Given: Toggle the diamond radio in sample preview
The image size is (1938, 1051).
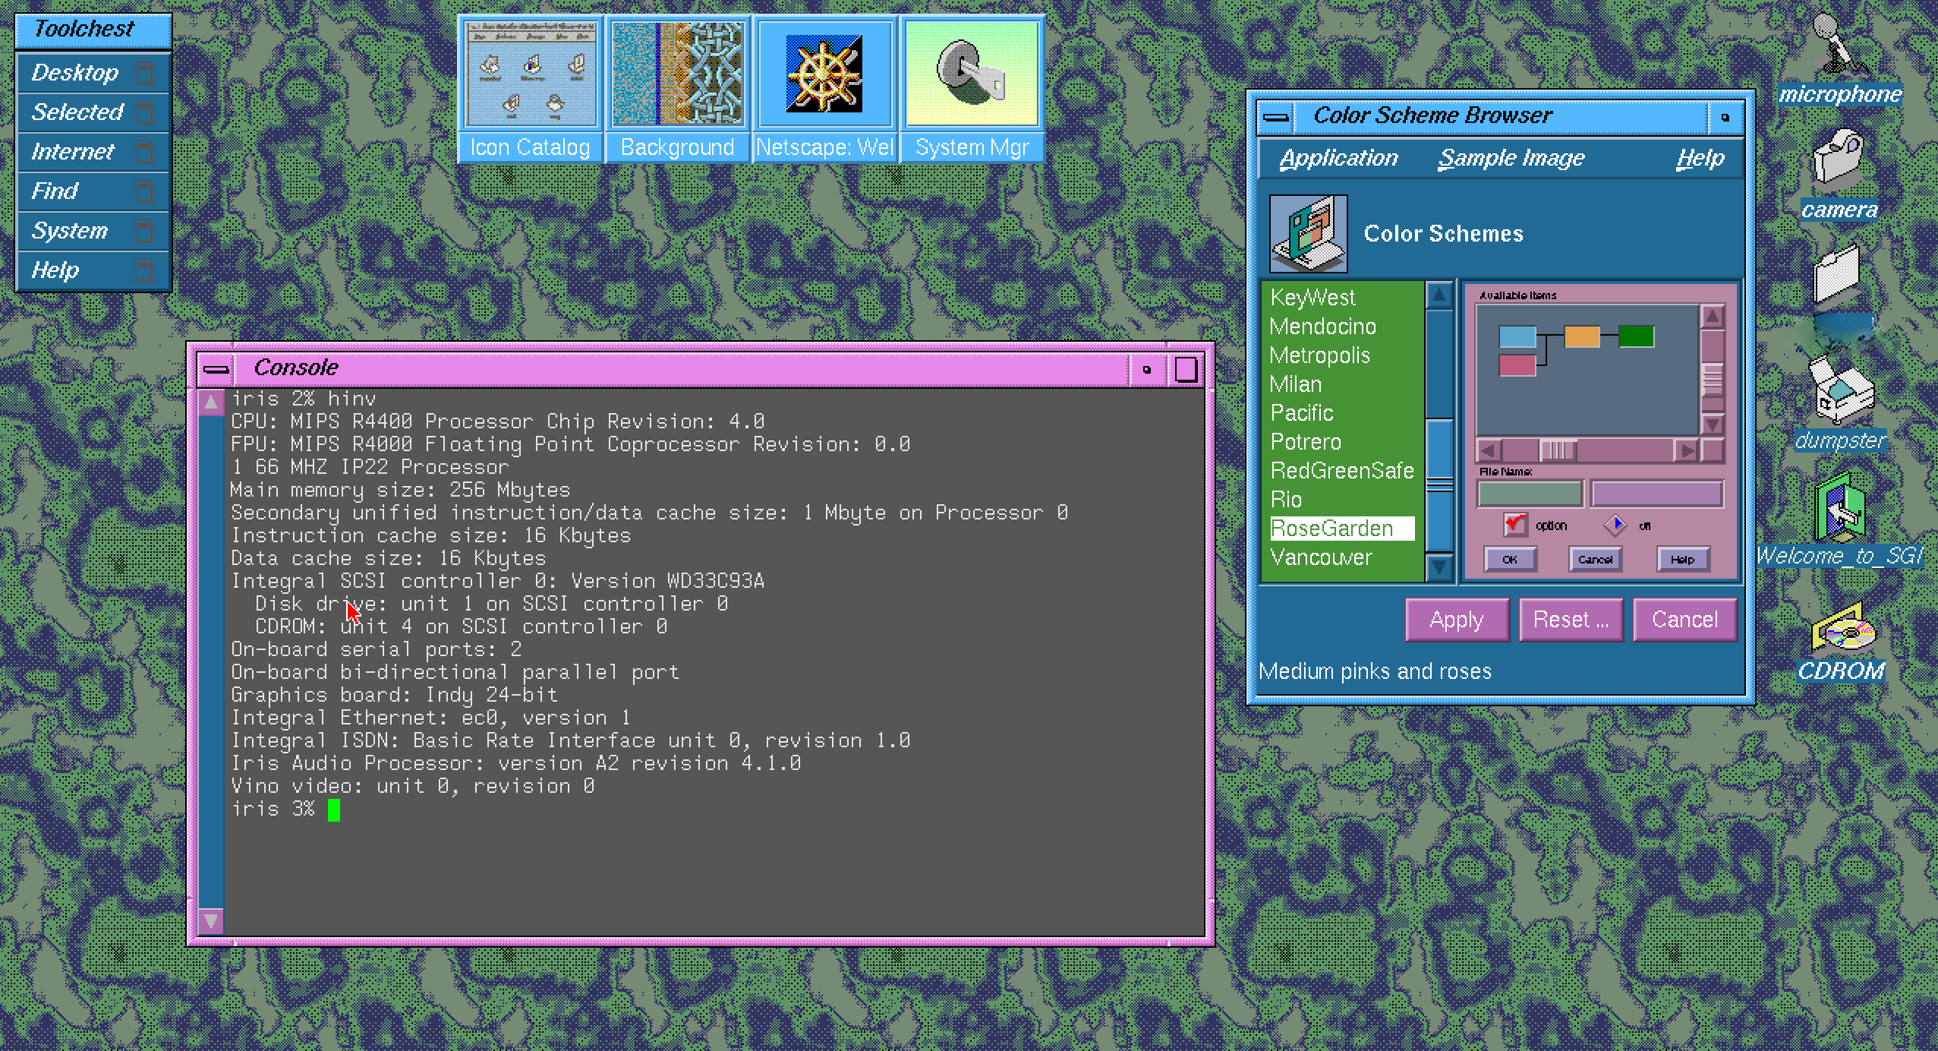Looking at the screenshot, I should pos(1615,525).
